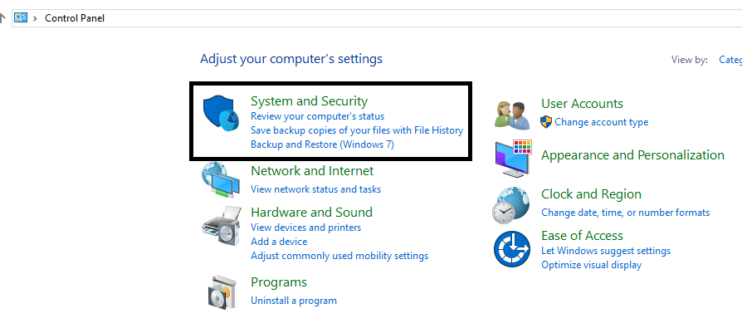Open Change date, time, or number formats
742x328 pixels.
click(x=626, y=213)
